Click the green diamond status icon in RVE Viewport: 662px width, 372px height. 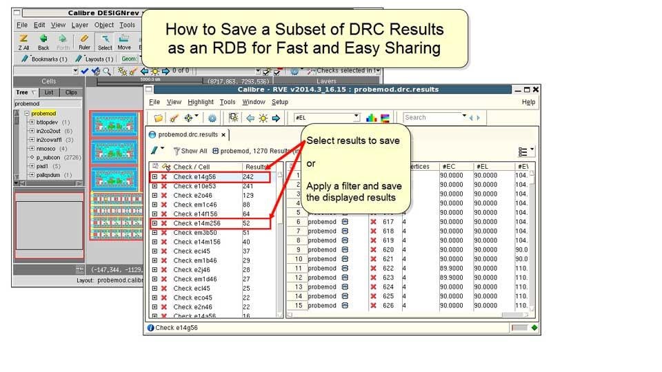pyautogui.click(x=534, y=328)
